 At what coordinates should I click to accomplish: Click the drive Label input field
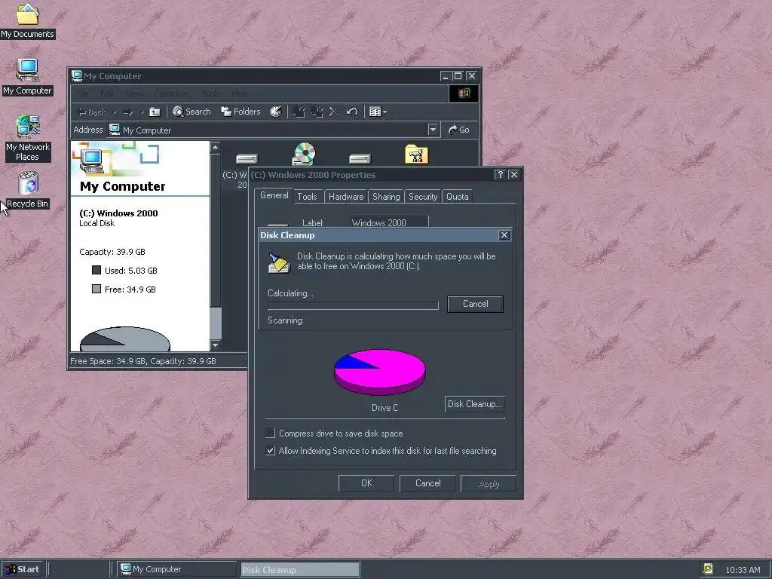click(x=389, y=222)
